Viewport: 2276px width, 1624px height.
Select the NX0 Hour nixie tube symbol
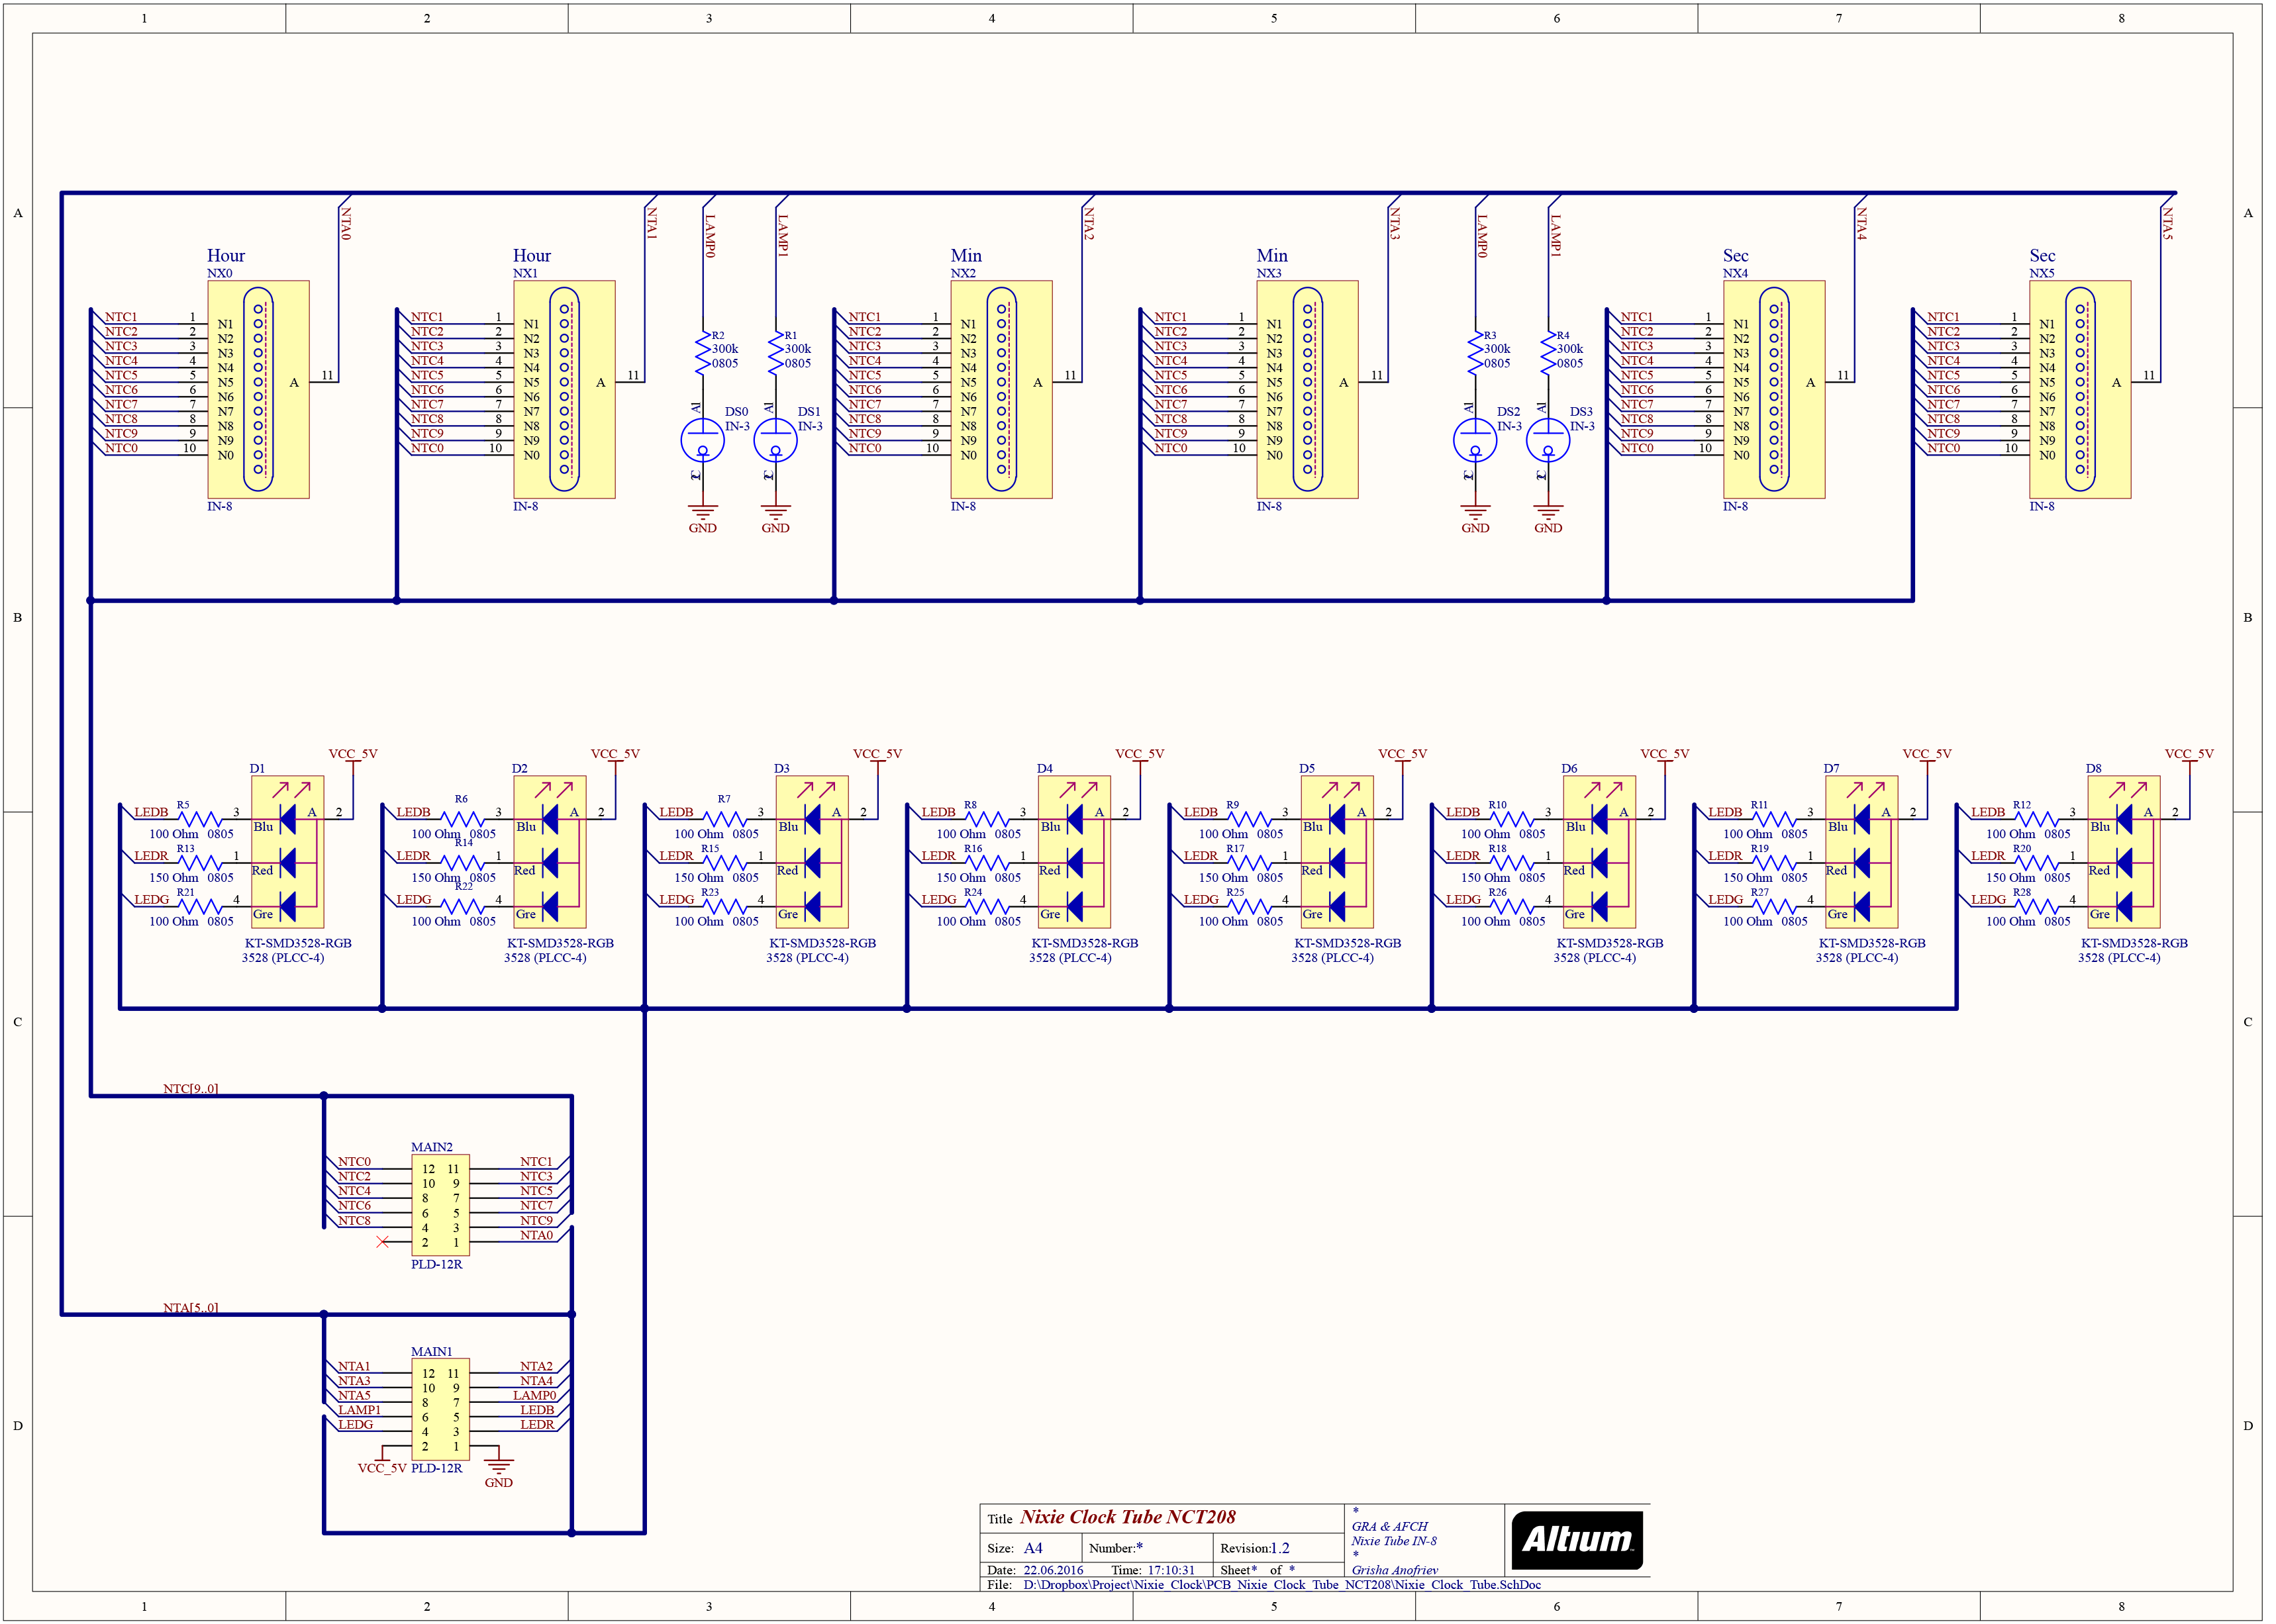pos(258,389)
